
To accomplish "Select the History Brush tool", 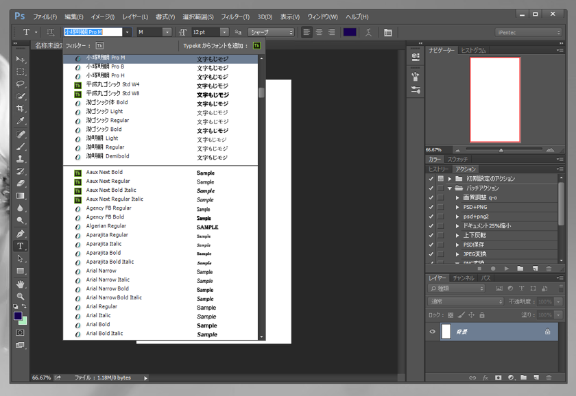I will pos(20,171).
